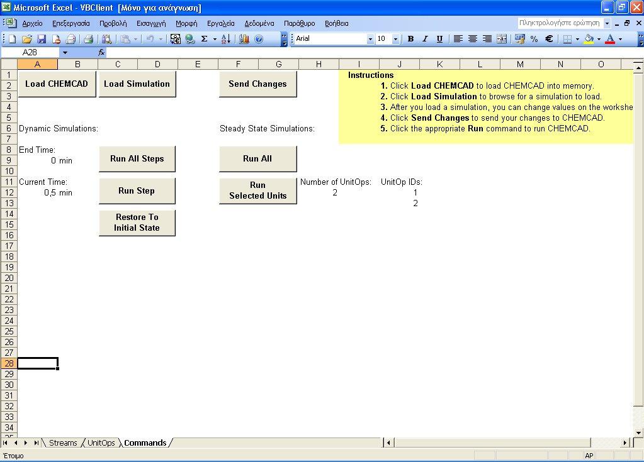Align text left in the cell
The image size is (644, 462).
458,39
